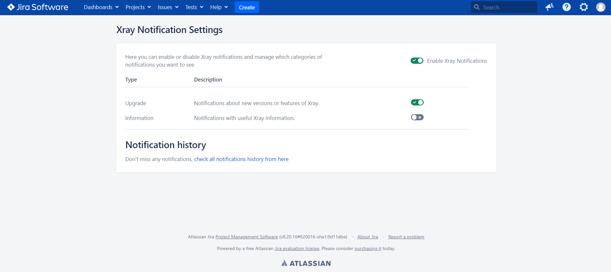Click the Description column header
Image resolution: width=611 pixels, height=272 pixels.
click(208, 80)
